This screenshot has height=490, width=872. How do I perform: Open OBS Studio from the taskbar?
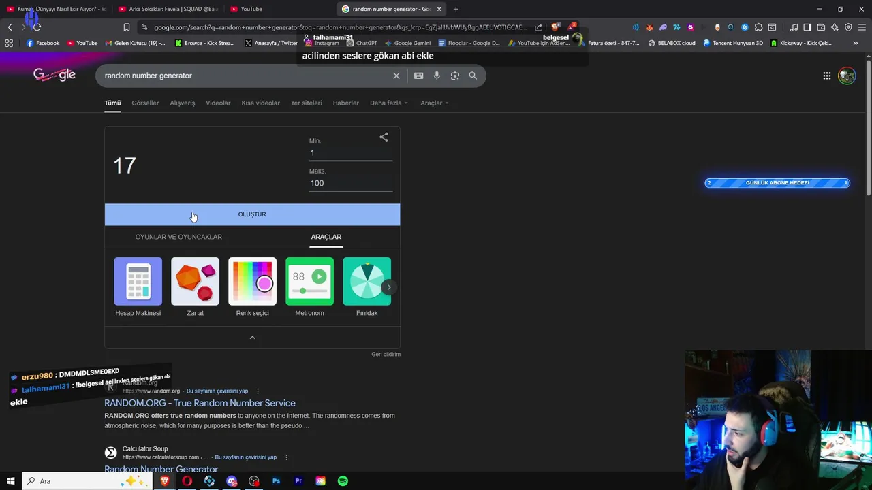pos(254,481)
